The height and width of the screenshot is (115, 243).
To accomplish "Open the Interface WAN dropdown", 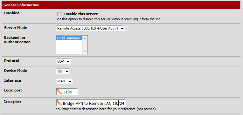I will pos(64,81).
